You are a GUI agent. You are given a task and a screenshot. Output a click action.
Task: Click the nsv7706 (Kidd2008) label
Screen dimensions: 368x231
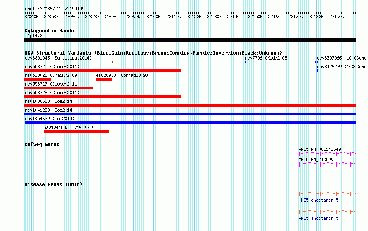point(267,58)
